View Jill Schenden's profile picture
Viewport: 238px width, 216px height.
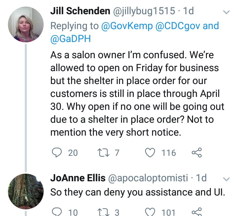click(25, 24)
